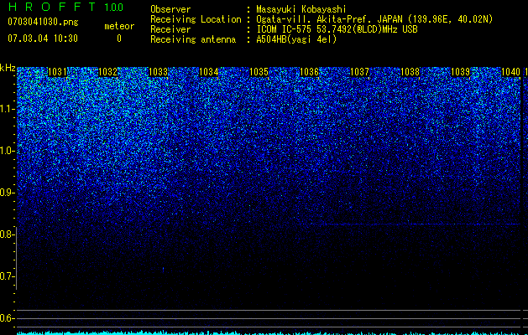Image resolution: width=528 pixels, height=335 pixels.
Task: Click the Receiver field label
Action: click(x=170, y=29)
